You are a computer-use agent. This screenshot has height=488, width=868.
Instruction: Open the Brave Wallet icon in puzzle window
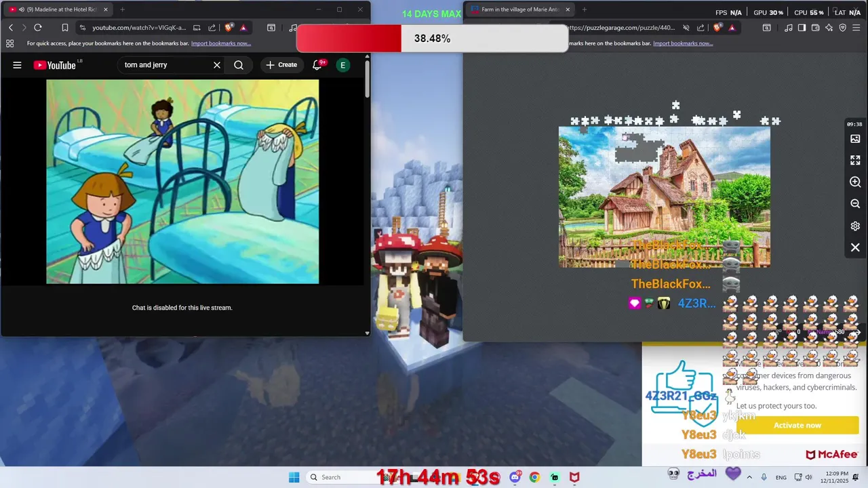click(x=816, y=28)
